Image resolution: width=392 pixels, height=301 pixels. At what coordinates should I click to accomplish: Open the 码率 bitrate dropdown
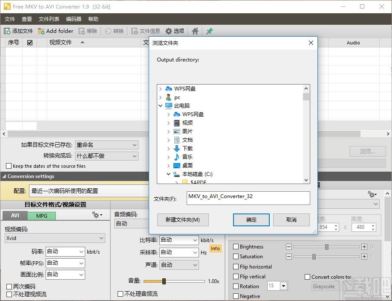pos(65,251)
